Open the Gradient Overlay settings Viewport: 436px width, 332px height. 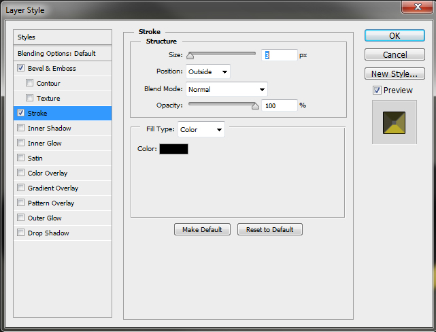click(x=53, y=188)
